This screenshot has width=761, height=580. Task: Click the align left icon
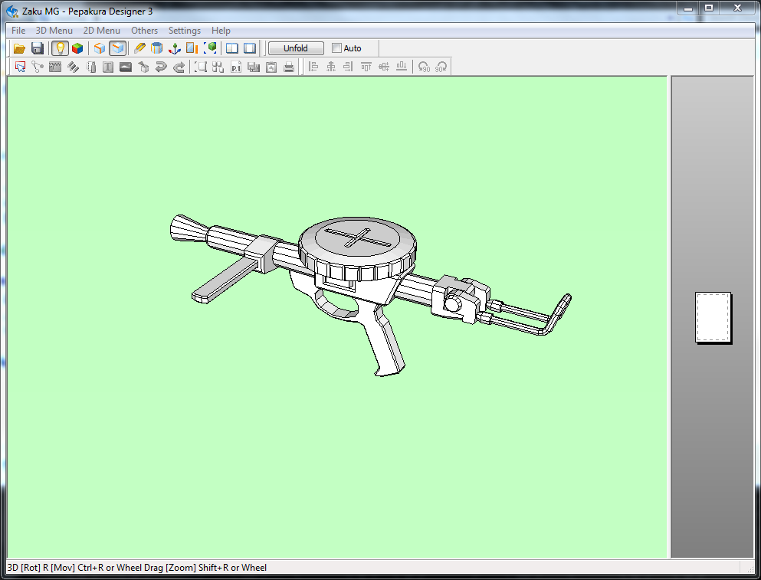point(313,67)
